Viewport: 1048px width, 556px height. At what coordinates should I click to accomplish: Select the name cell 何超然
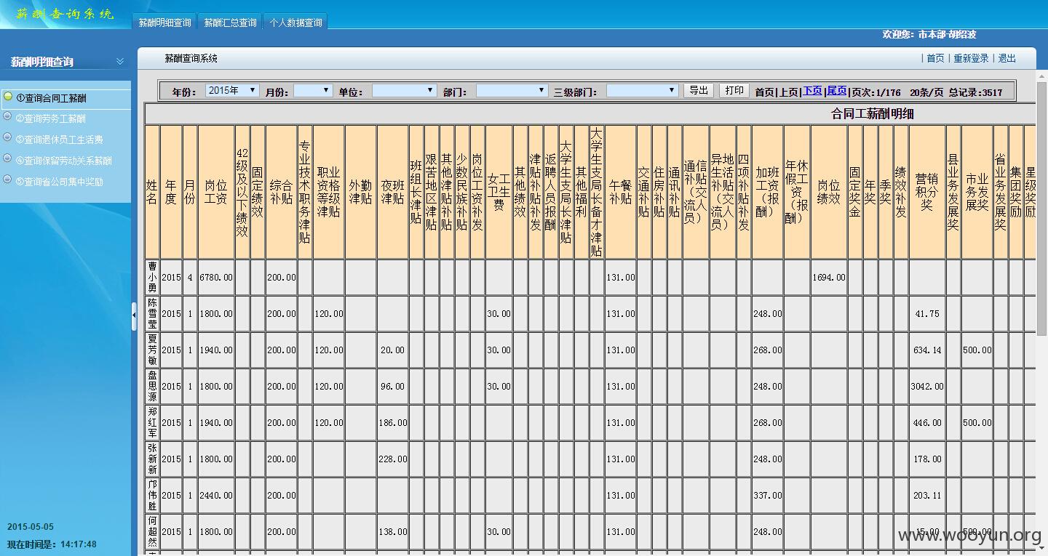click(152, 531)
